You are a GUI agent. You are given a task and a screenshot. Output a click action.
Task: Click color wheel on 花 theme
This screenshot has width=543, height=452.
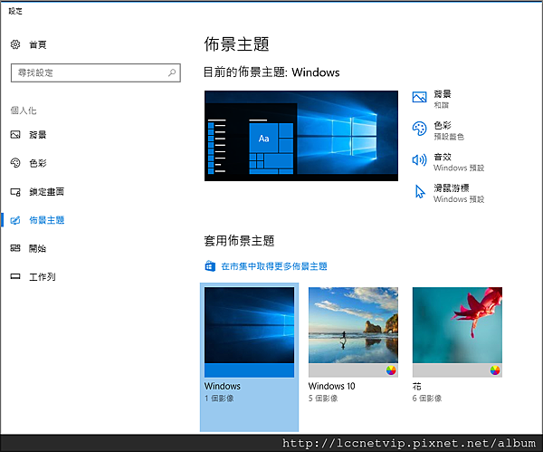[x=495, y=370]
